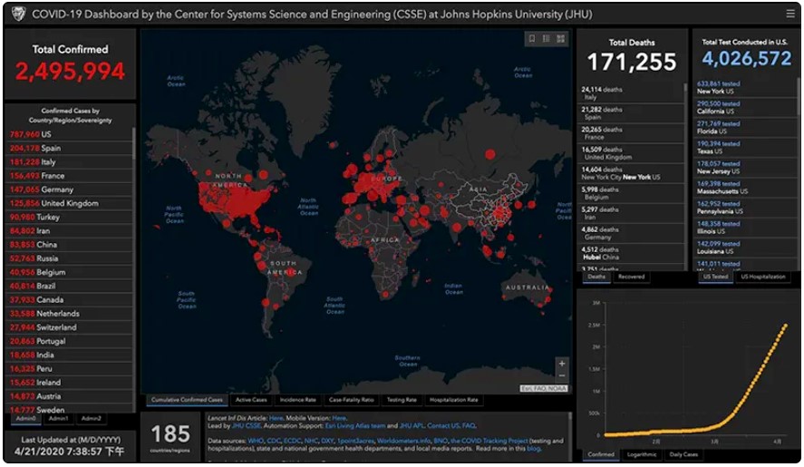Screen dimensions: 804x467
Task: Select the US Hospitalization tab
Action: pyautogui.click(x=763, y=277)
